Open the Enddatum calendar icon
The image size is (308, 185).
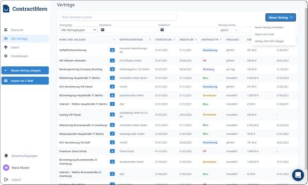(162, 30)
